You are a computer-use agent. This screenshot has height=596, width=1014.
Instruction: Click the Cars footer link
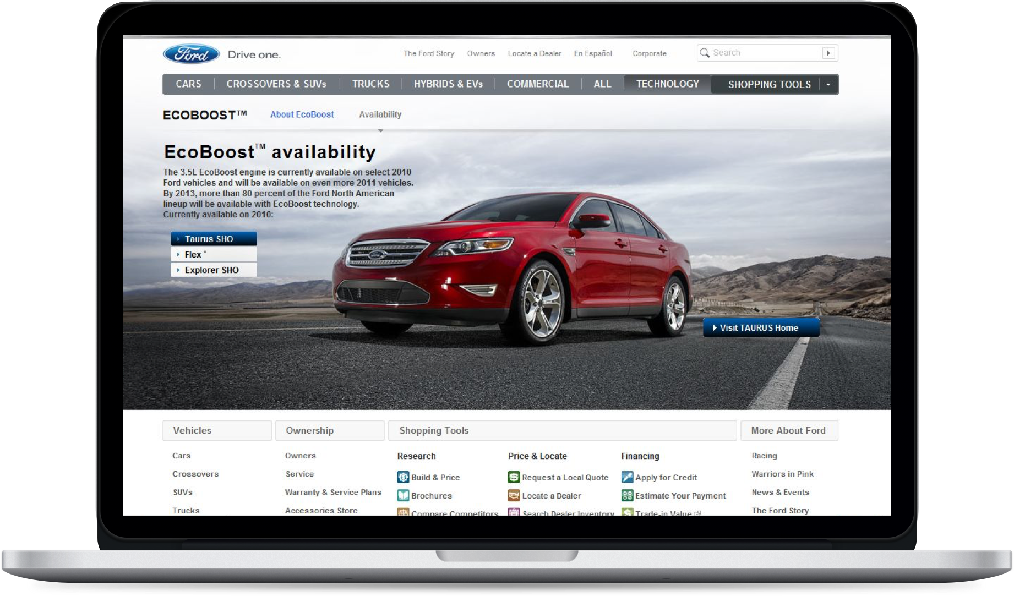(x=181, y=456)
